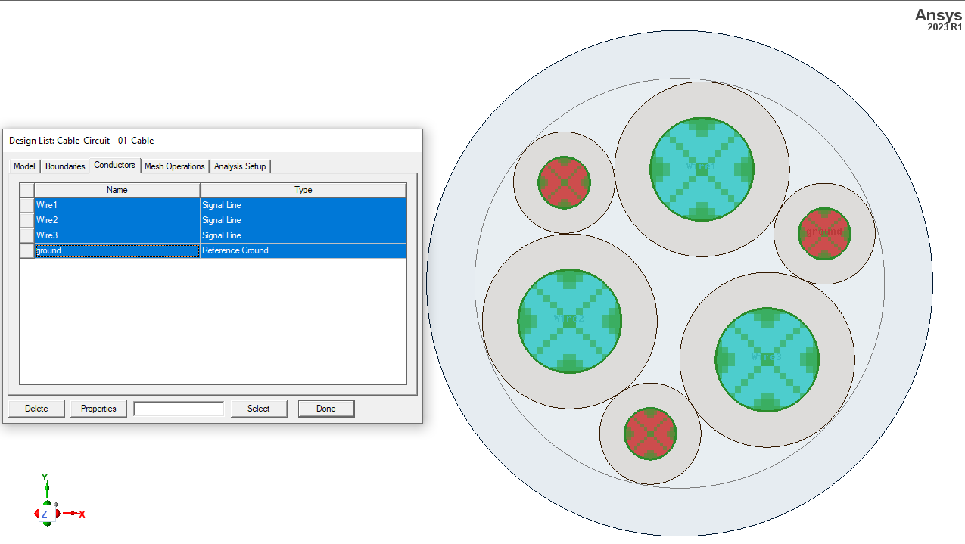Open Properties for the selected conductor
Screen dimensions: 965x544
tap(98, 408)
